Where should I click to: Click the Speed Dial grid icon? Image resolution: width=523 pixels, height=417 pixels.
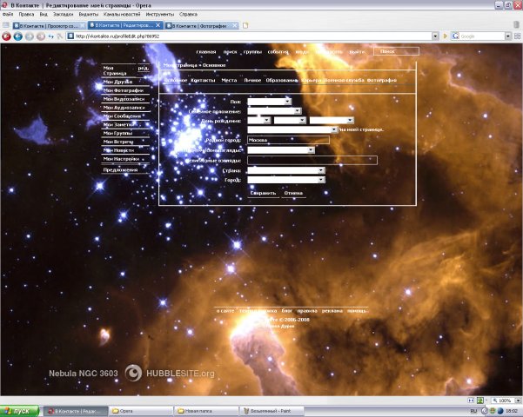517,36
